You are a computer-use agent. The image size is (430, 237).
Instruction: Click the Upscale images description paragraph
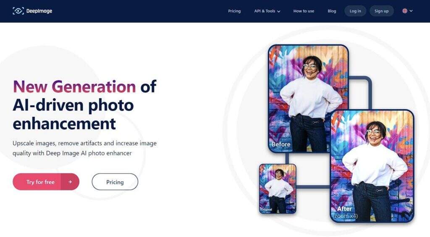(x=84, y=148)
